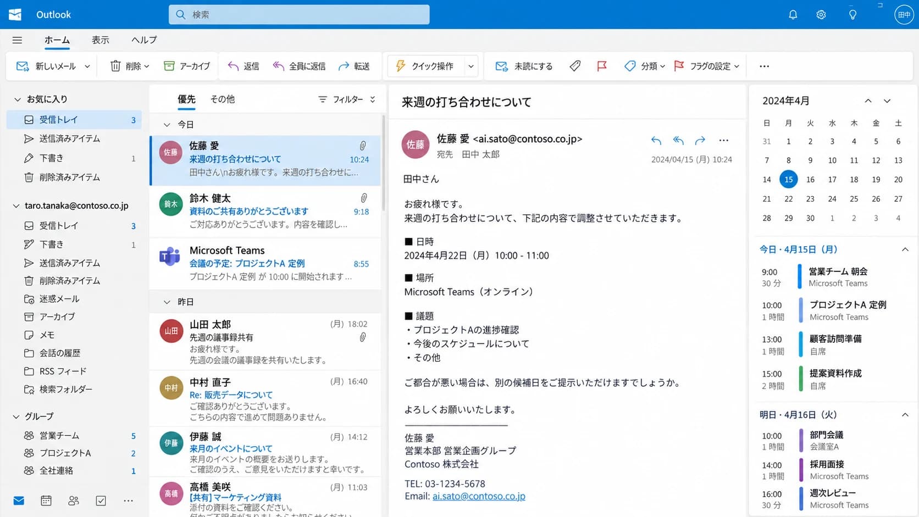Collapse 今日 message group
Viewport: 919px width, 517px height.
[x=167, y=125]
